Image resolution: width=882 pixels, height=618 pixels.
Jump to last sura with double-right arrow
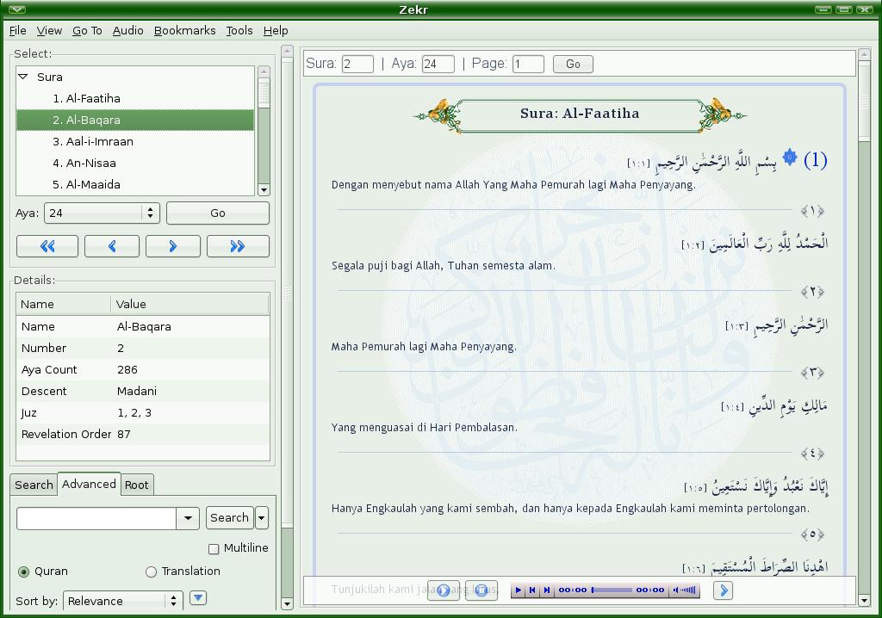click(x=238, y=246)
